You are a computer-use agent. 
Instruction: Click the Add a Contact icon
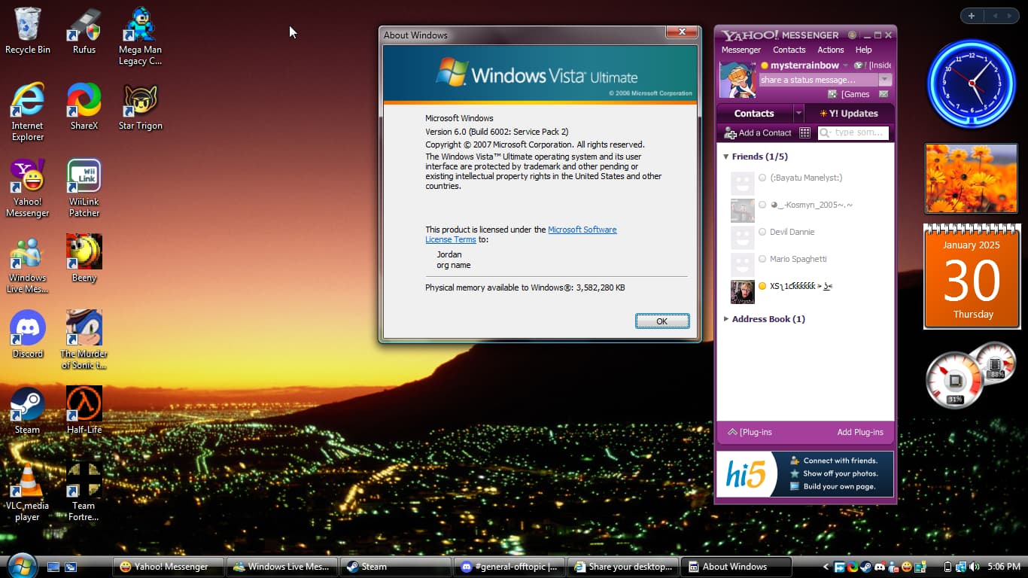(730, 133)
